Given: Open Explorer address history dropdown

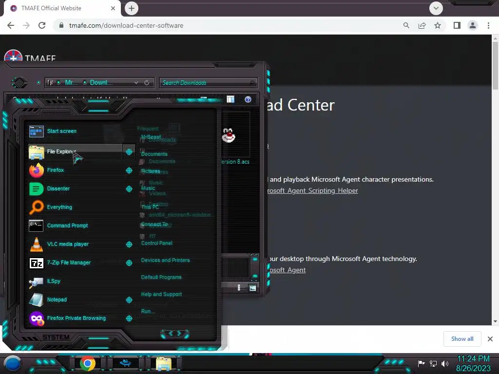Looking at the screenshot, I should pyautogui.click(x=136, y=83).
